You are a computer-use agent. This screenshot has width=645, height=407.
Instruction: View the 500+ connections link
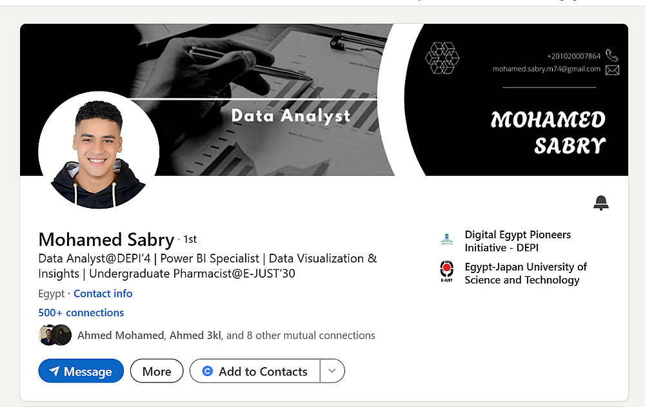coord(81,313)
